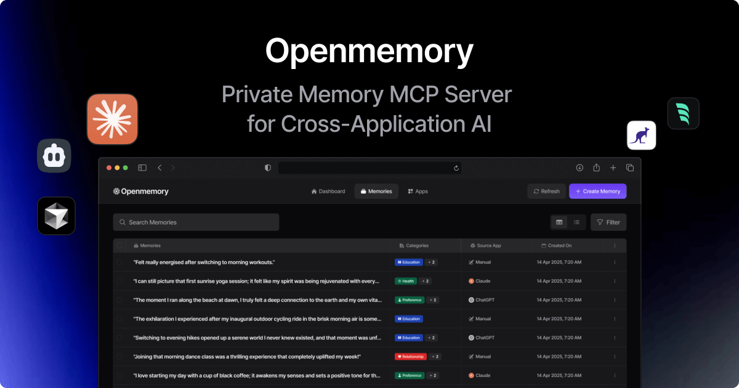Expand +2 categories on sunrise yoga row
Image resolution: width=739 pixels, height=388 pixels.
425,281
